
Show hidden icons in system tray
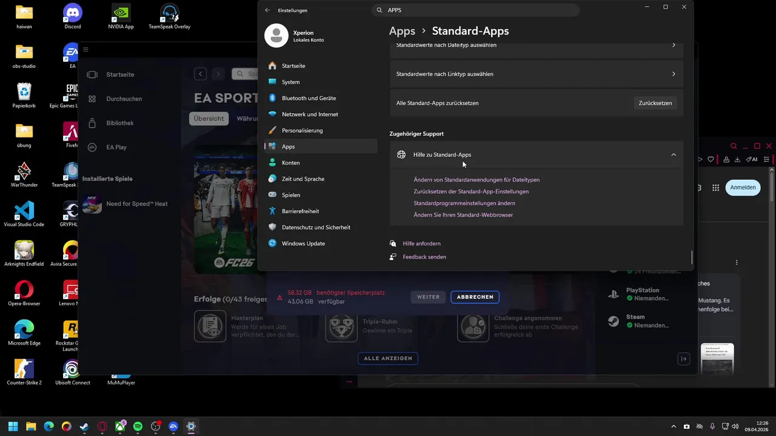click(x=674, y=426)
